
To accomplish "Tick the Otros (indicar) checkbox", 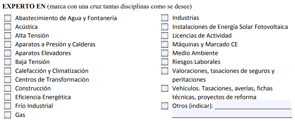I will pyautogui.click(x=165, y=106).
